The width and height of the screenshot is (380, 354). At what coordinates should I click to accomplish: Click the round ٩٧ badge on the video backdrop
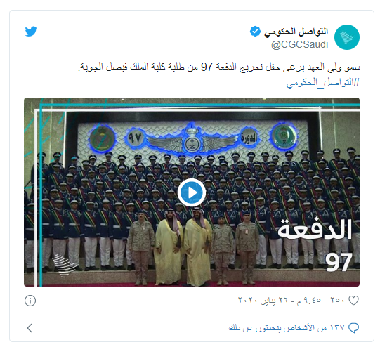tap(135, 138)
